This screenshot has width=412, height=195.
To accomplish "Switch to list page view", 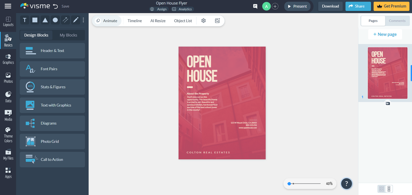I will pyautogui.click(x=389, y=189).
